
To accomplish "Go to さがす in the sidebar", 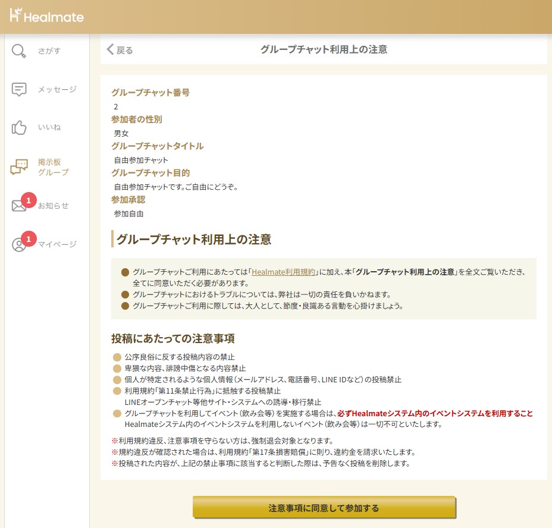I will click(x=49, y=51).
